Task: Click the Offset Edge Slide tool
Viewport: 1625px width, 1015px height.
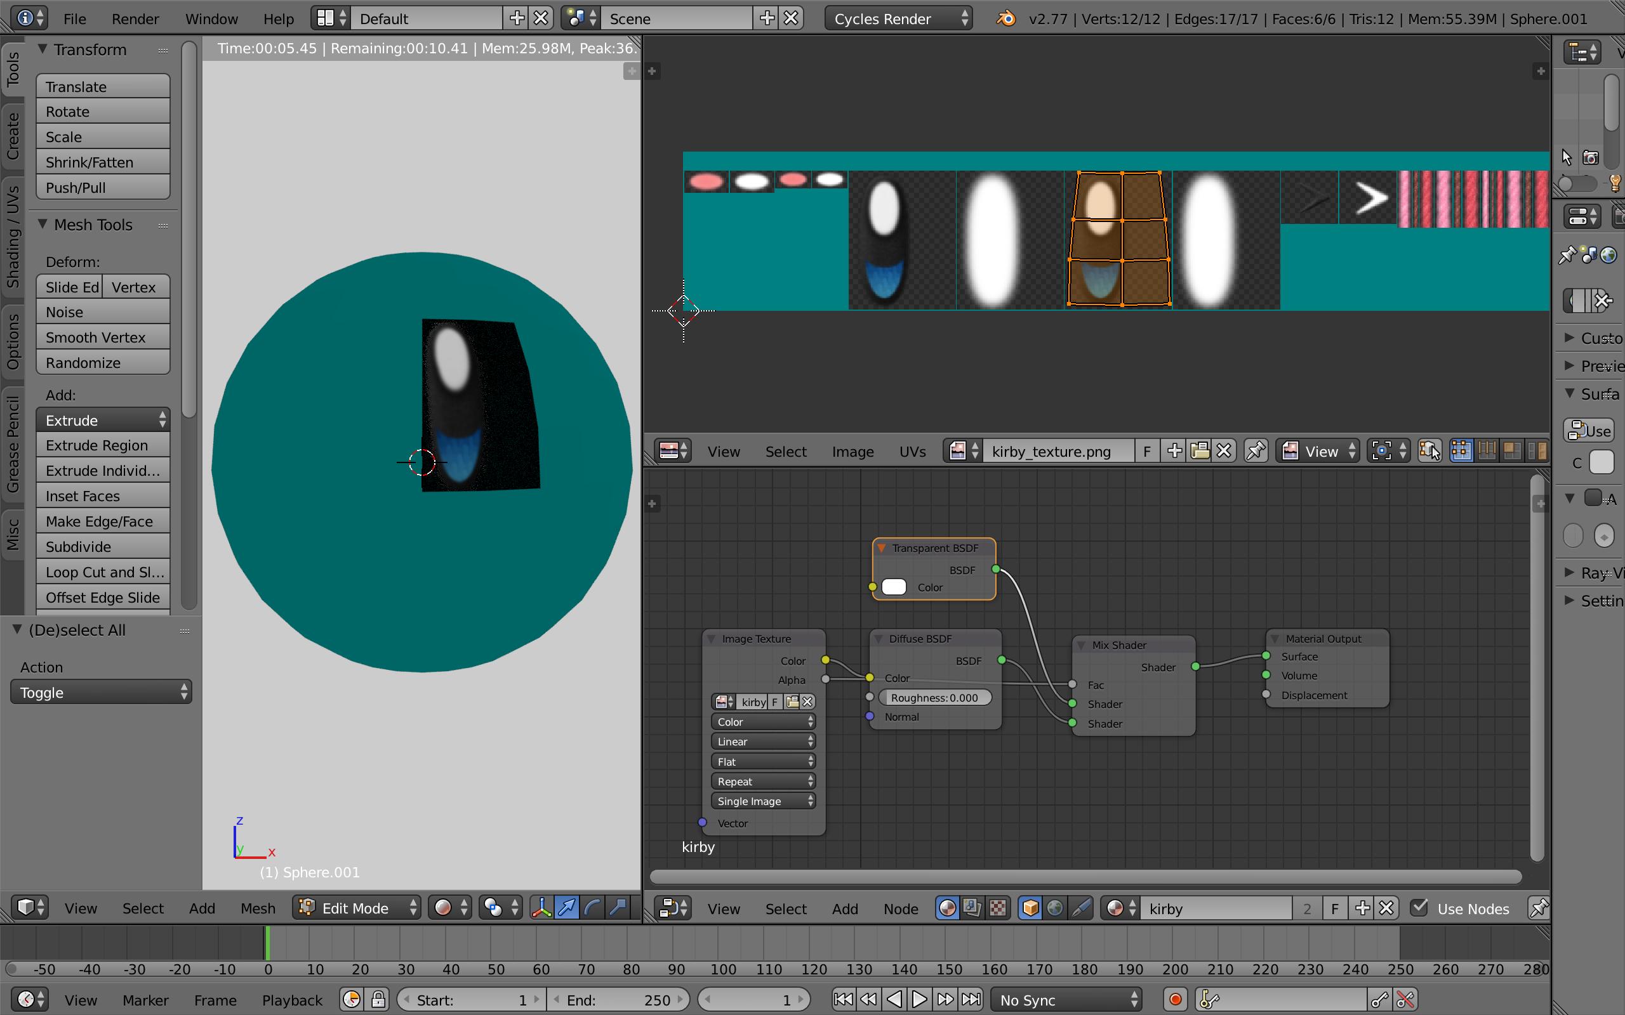Action: [x=103, y=596]
